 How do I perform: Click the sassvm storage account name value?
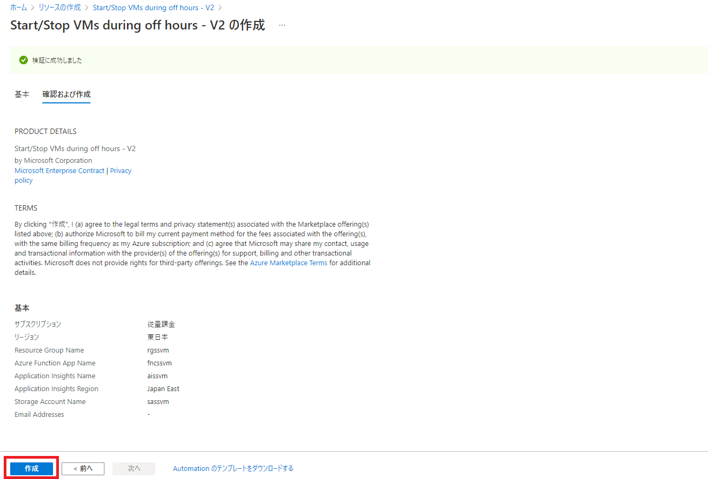[157, 401]
